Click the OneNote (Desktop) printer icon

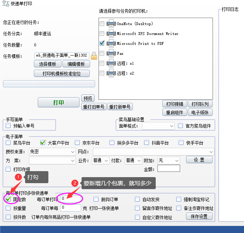coord(111,24)
